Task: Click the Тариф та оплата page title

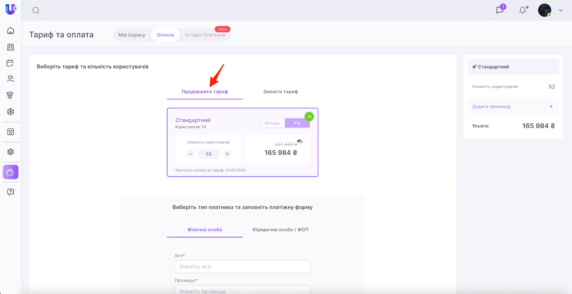Action: [61, 35]
